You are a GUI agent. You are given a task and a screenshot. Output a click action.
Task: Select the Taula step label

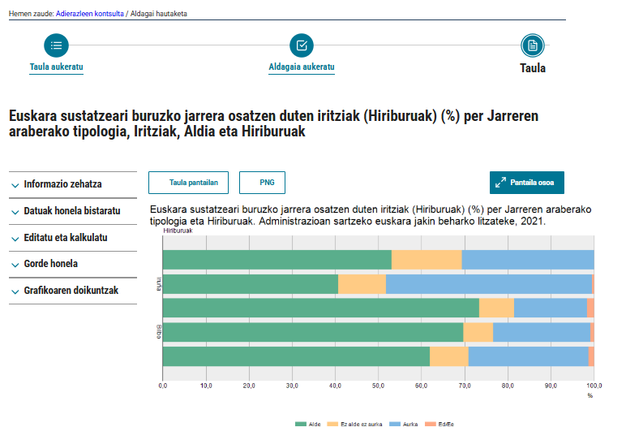(x=532, y=68)
